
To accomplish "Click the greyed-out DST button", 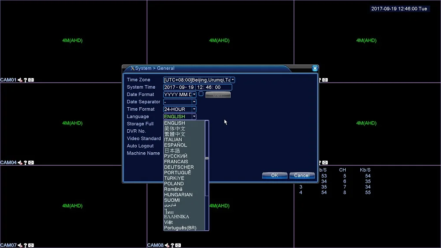I will [218, 95].
